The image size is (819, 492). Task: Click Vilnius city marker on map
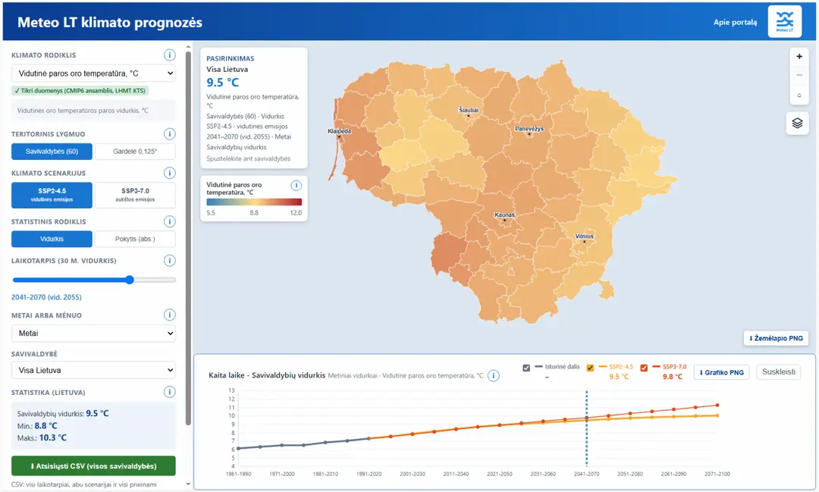[585, 241]
